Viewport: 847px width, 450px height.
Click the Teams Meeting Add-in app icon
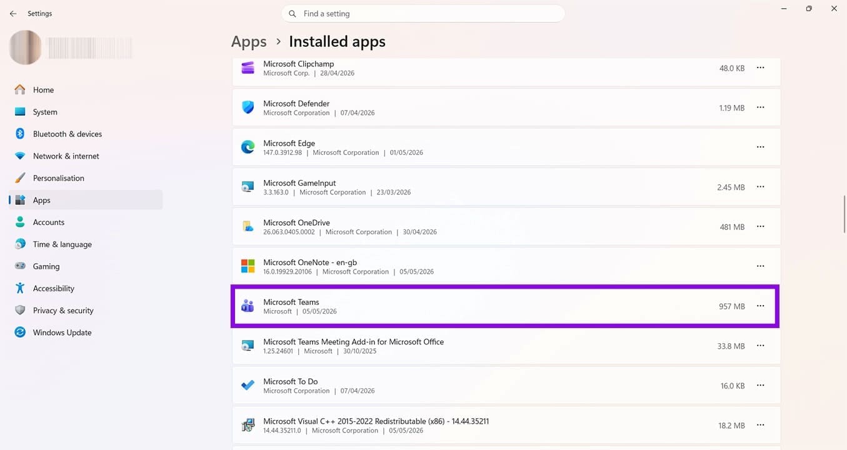point(248,346)
